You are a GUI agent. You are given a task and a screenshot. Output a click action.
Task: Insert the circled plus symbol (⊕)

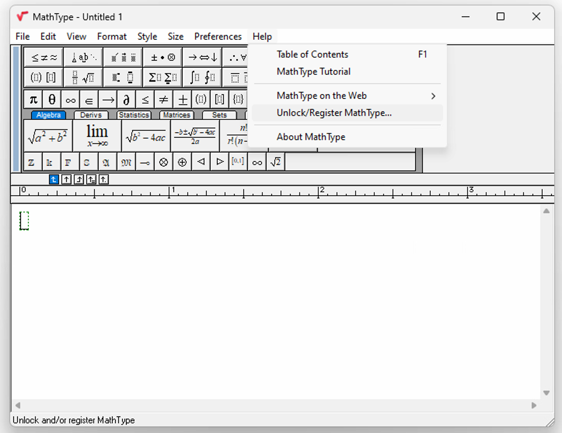182,162
